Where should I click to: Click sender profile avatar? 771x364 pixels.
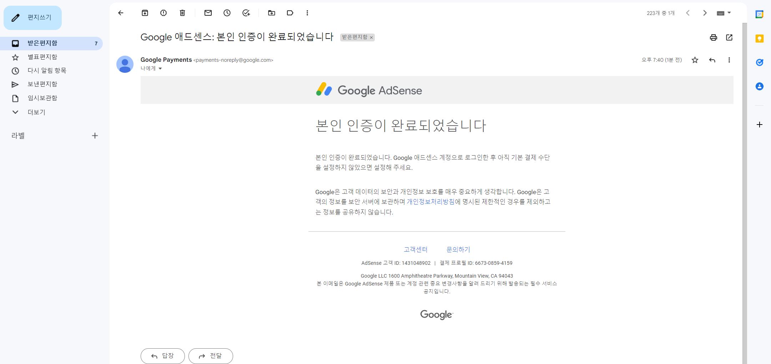pos(125,64)
